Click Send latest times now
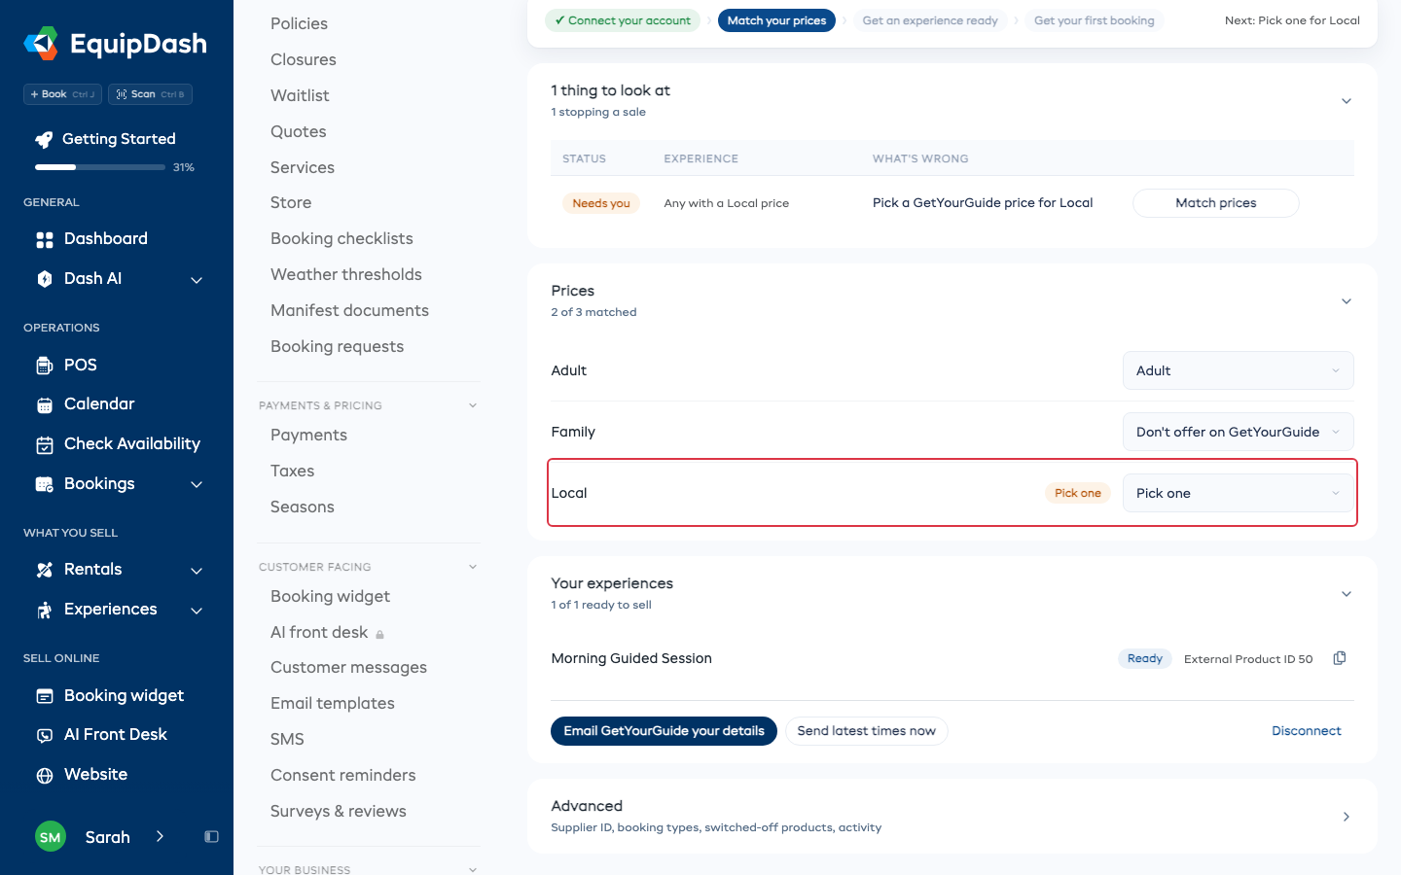1401x875 pixels. pos(866,731)
